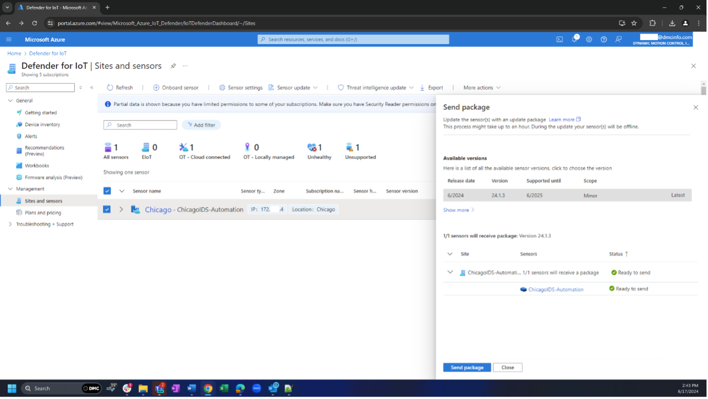Click the sensor list Search field
Viewport: 708px width, 399px height.
140,125
